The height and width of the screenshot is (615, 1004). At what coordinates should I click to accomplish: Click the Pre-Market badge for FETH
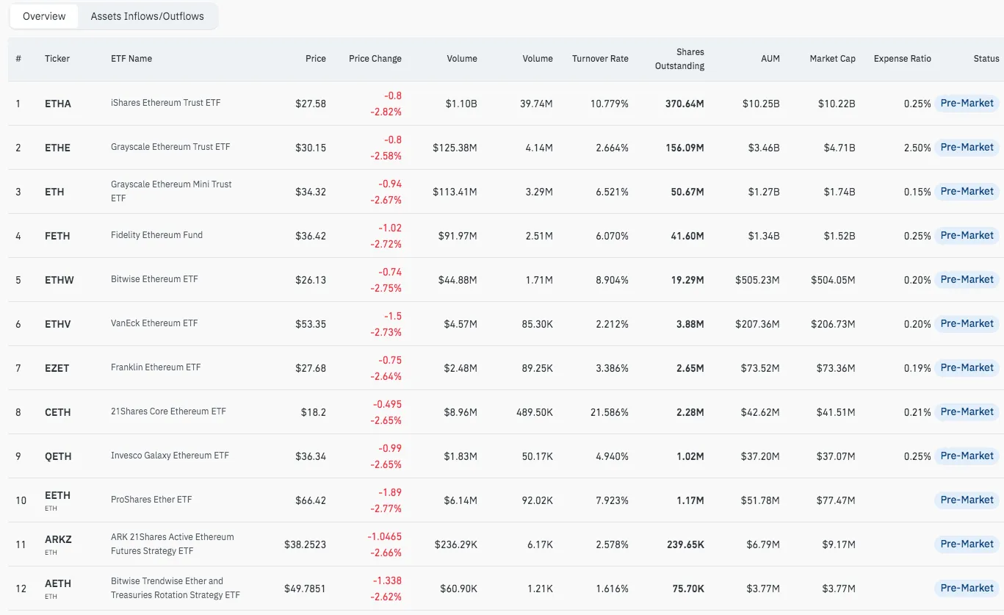[967, 236]
